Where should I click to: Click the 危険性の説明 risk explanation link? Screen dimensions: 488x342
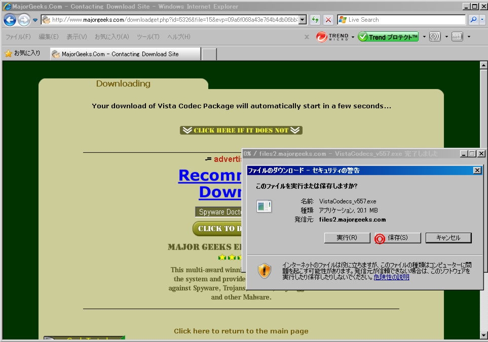(392, 277)
